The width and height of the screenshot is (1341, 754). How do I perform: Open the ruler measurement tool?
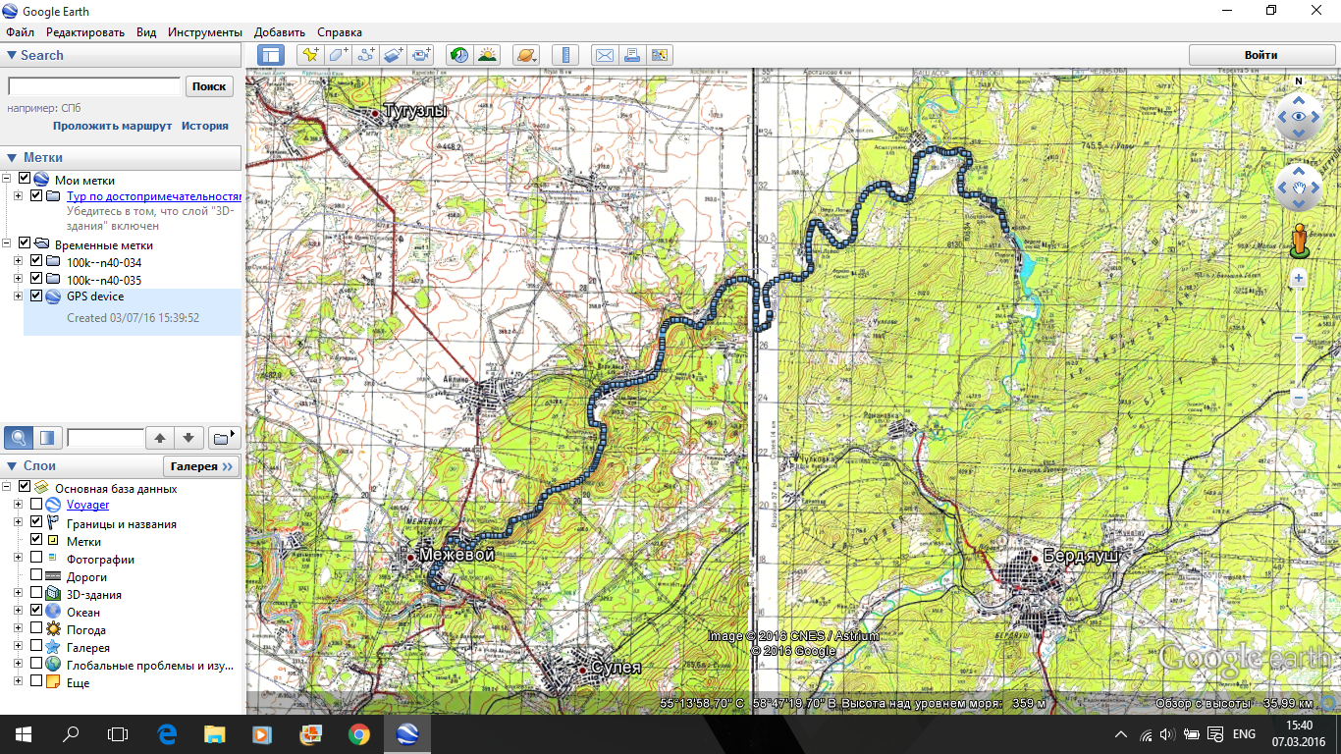pyautogui.click(x=564, y=55)
